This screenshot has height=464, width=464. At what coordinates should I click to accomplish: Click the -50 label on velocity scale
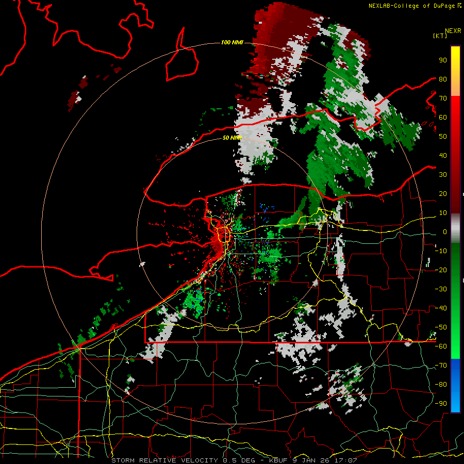tap(441, 327)
